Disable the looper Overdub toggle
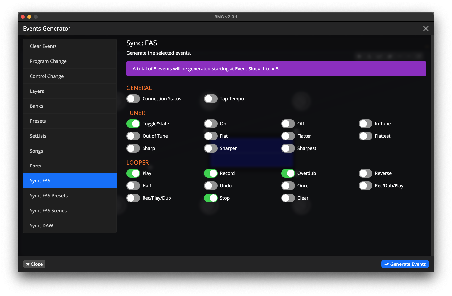The width and height of the screenshot is (452, 296). tap(288, 173)
